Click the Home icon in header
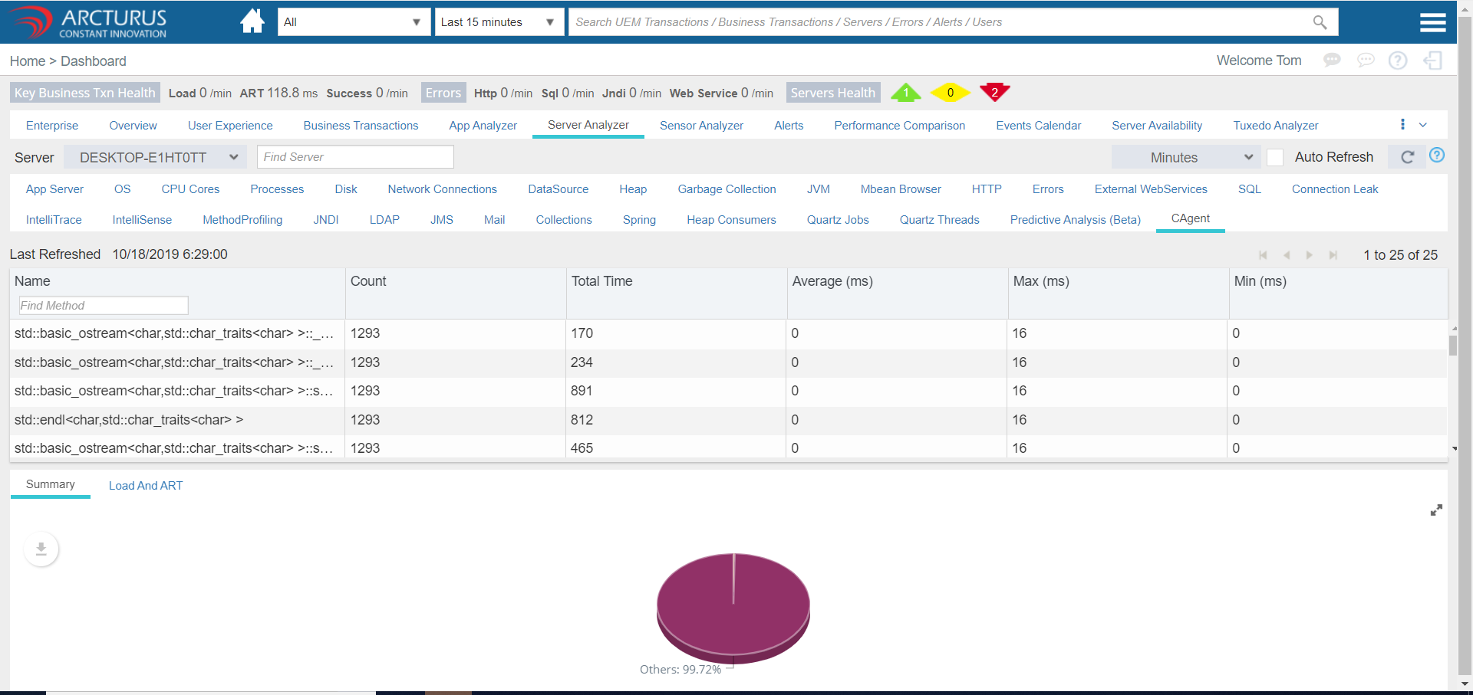Image resolution: width=1473 pixels, height=695 pixels. [x=252, y=21]
